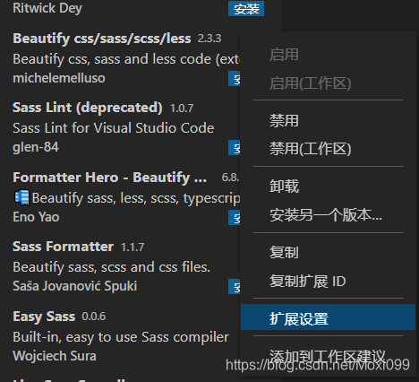The height and width of the screenshot is (382, 419).
Task: Click the author name Ritwick Dey
Action: point(47,8)
